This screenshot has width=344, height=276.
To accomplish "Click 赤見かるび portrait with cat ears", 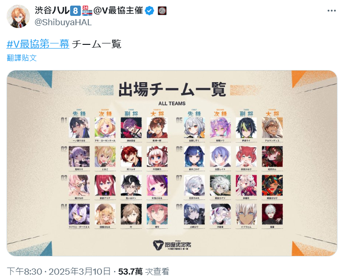I will point(246,156).
